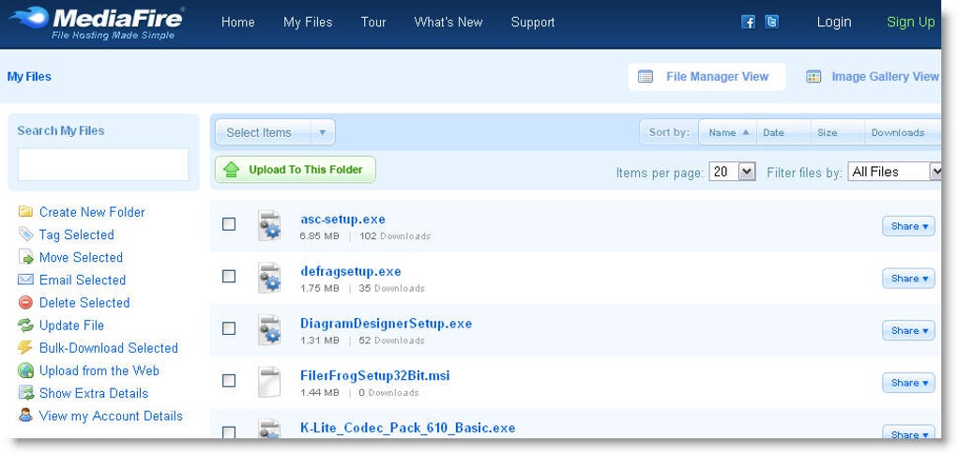
Task: Open Tour in top navigation
Action: click(x=372, y=23)
